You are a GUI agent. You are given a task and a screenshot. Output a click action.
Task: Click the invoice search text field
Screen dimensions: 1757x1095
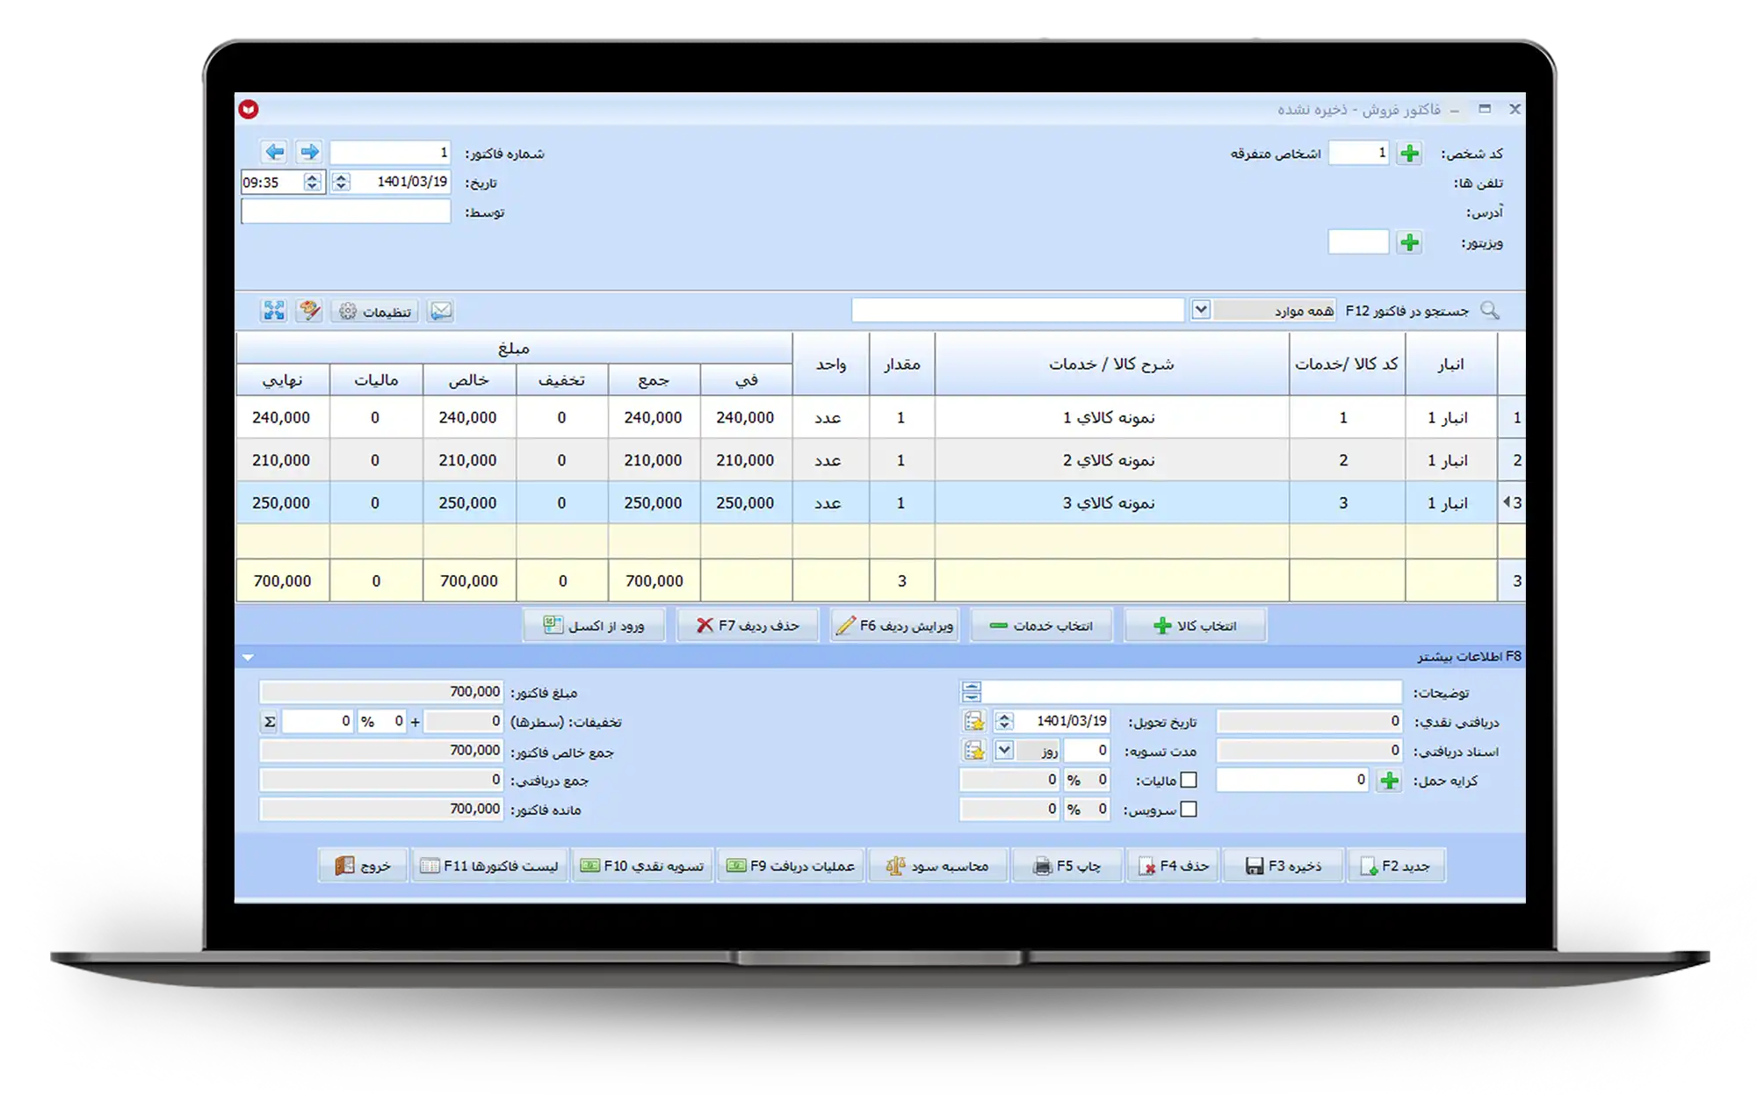click(1017, 310)
